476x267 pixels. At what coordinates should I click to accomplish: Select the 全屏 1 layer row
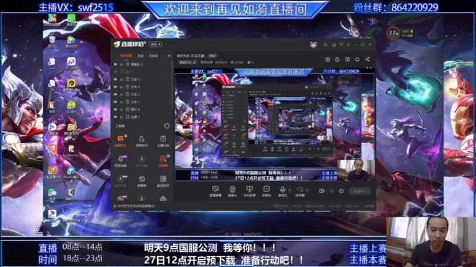pyautogui.click(x=142, y=117)
